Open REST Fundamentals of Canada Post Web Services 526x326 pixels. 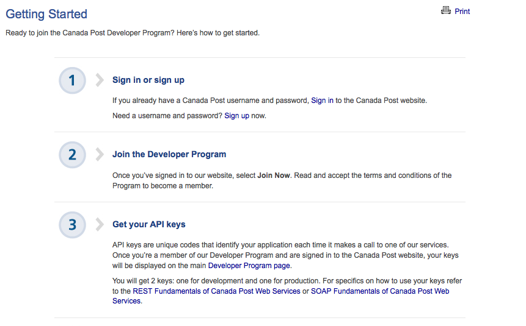[216, 291]
